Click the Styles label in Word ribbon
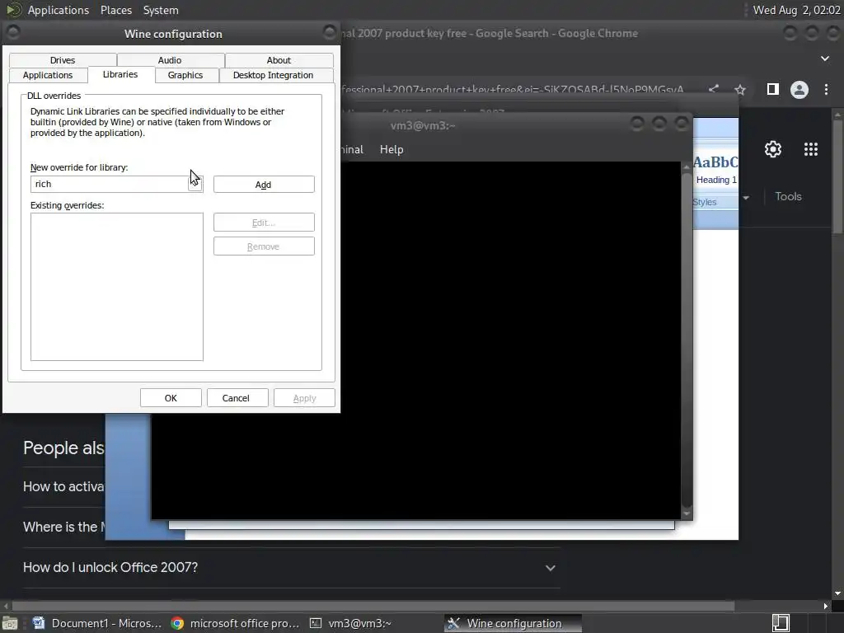 coord(705,202)
